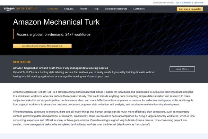This screenshot has width=208, height=139.
Task: Open Developer Resources in the navigation
Action: coord(116,9)
